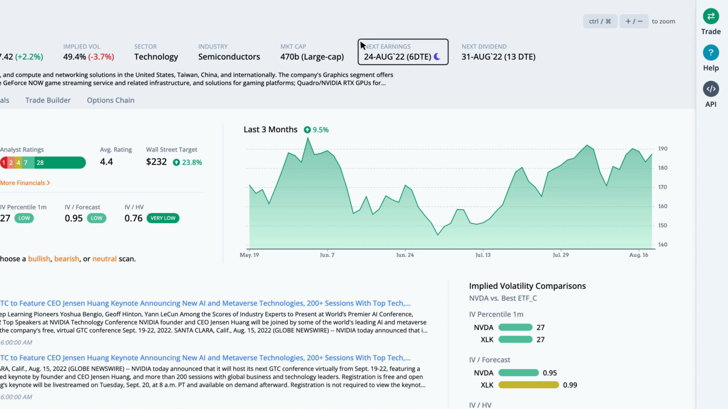Click the green arrow beside the 9.5% change
The width and height of the screenshot is (728, 409).
307,129
